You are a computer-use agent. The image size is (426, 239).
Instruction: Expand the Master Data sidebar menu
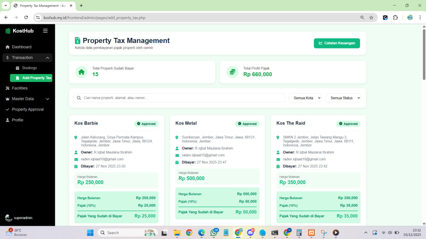(x=47, y=99)
